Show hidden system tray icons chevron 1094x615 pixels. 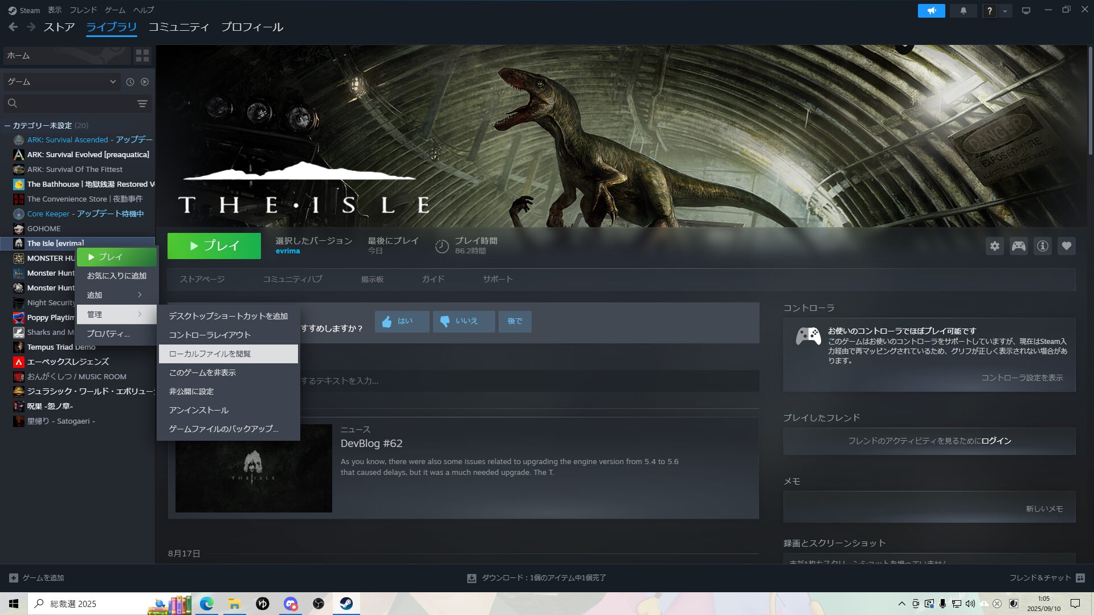click(x=901, y=604)
